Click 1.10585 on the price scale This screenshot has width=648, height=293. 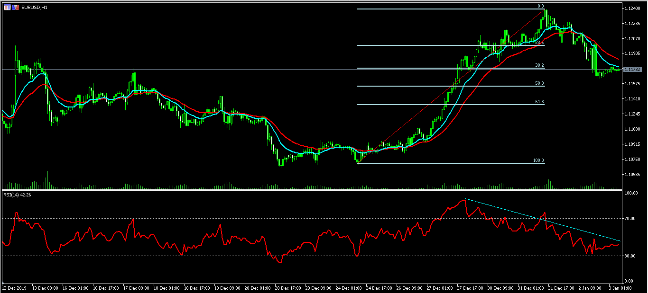click(632, 175)
